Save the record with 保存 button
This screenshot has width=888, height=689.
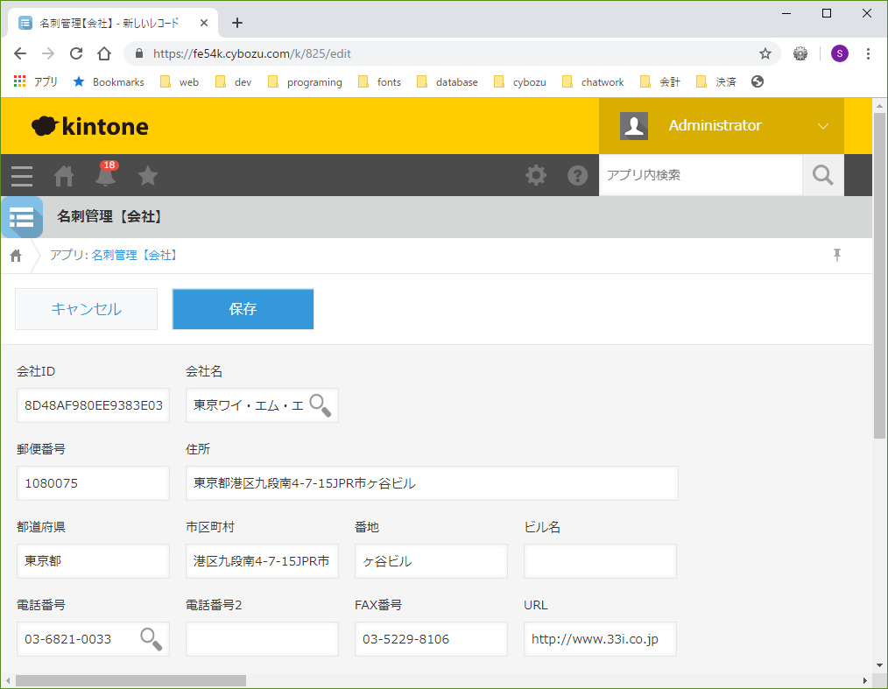pyautogui.click(x=243, y=309)
